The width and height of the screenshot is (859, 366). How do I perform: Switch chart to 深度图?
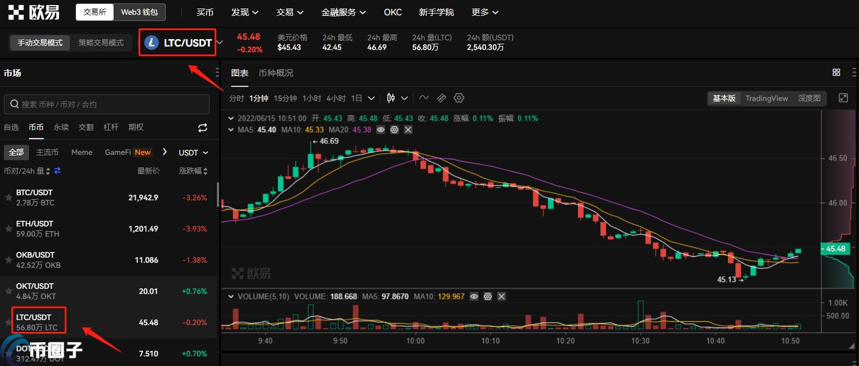coord(809,98)
